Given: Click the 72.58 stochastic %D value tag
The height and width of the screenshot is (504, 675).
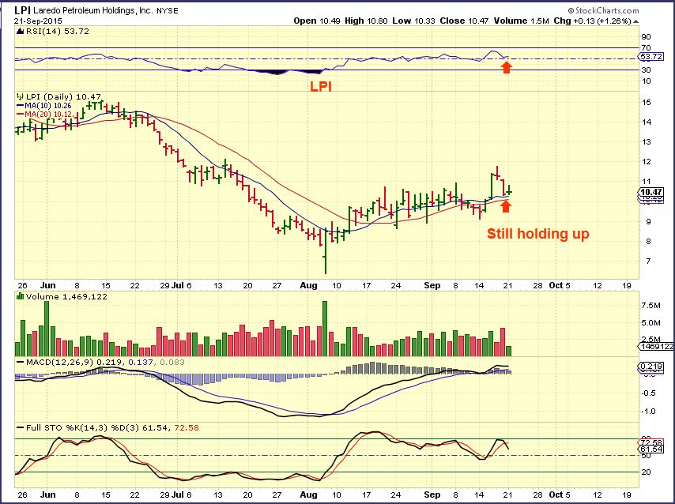Looking at the screenshot, I should click(x=651, y=442).
